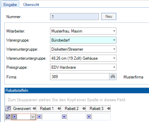Open the Grenzwert filter cell dropdown arrow

pos(33,117)
